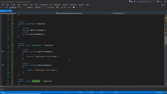Open the ReSharper menu
Viewport: 167px width, 94px height.
57,5
